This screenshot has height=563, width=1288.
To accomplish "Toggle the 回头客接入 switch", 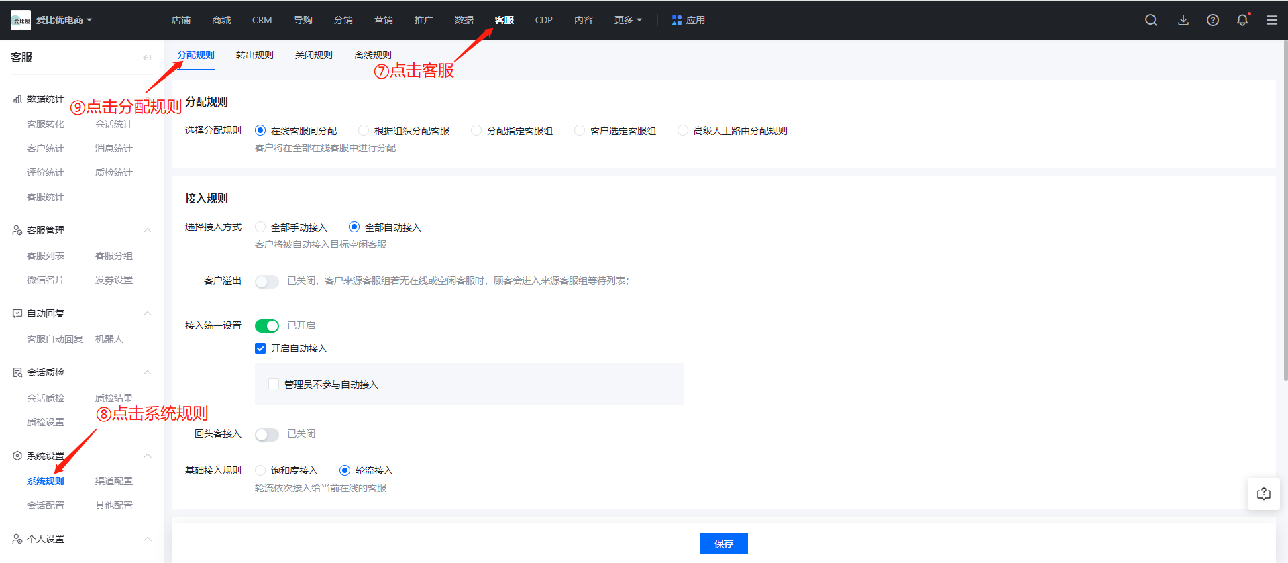I will coord(267,434).
